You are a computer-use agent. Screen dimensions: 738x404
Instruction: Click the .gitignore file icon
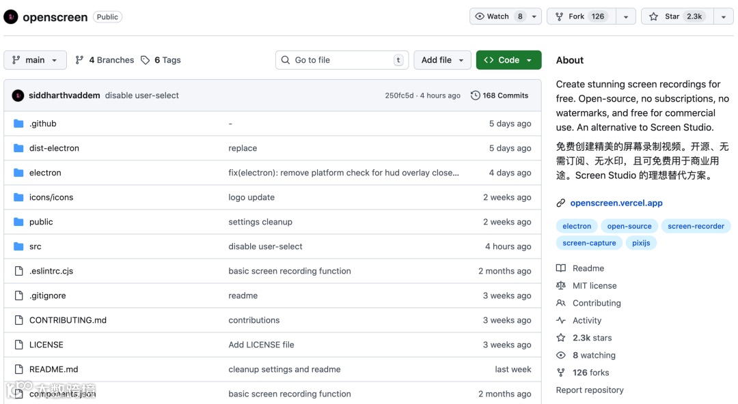(x=19, y=295)
